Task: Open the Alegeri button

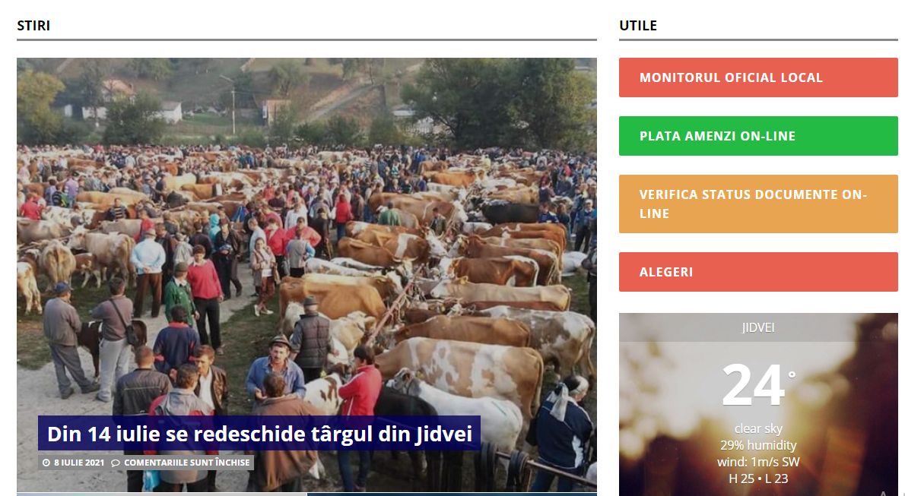Action: (758, 272)
